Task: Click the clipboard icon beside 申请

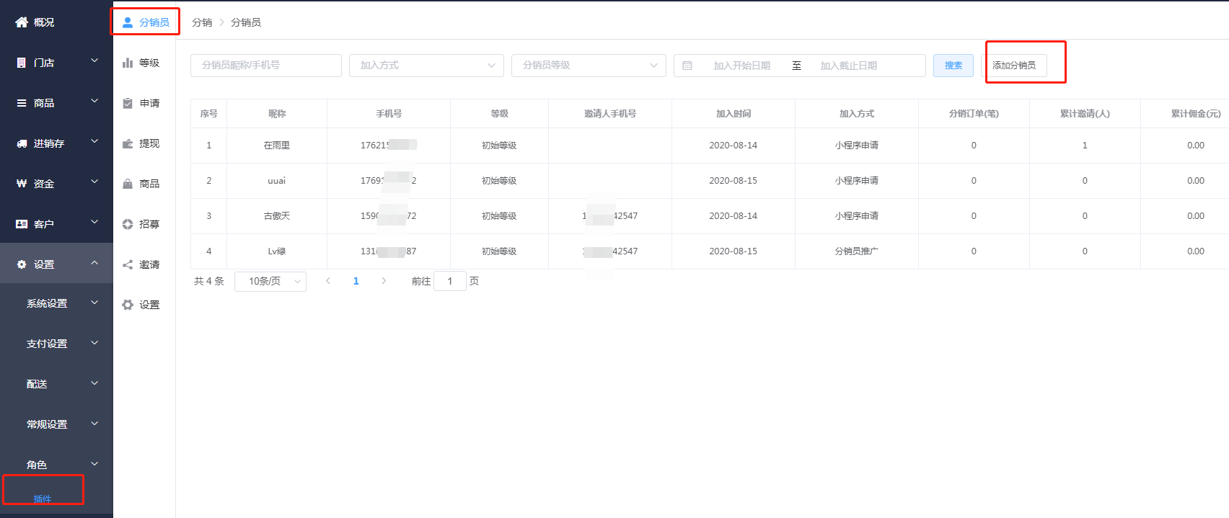Action: coord(128,103)
